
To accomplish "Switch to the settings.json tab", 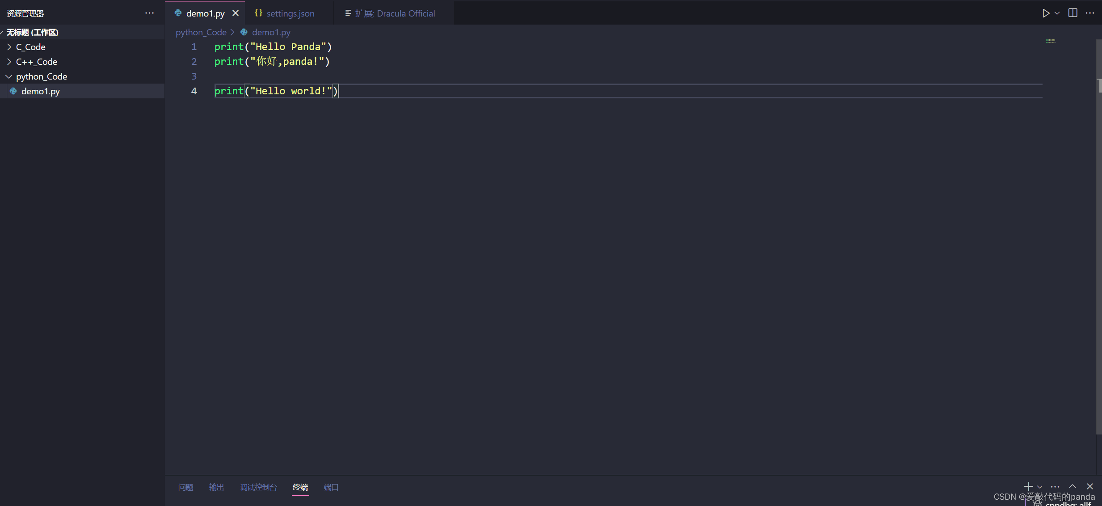I will point(290,13).
